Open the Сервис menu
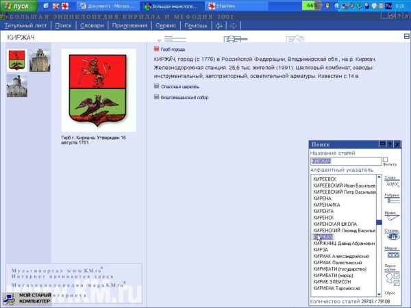411x308 pixels. click(x=166, y=25)
